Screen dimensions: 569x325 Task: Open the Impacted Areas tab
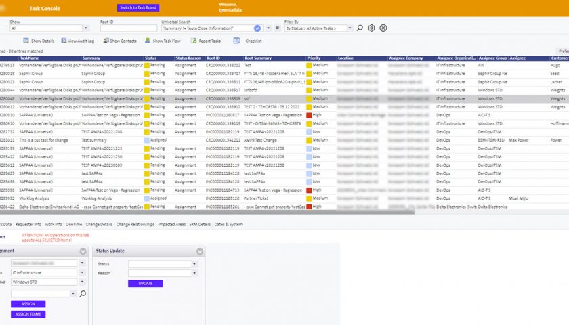(x=171, y=224)
